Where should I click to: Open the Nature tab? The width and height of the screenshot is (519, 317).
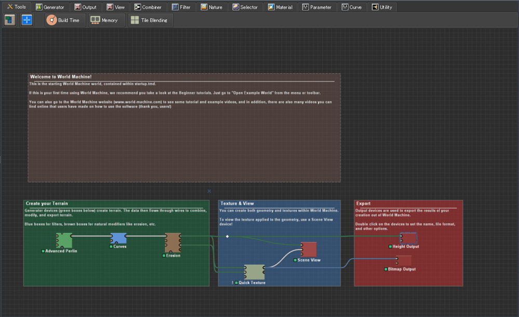pyautogui.click(x=211, y=7)
